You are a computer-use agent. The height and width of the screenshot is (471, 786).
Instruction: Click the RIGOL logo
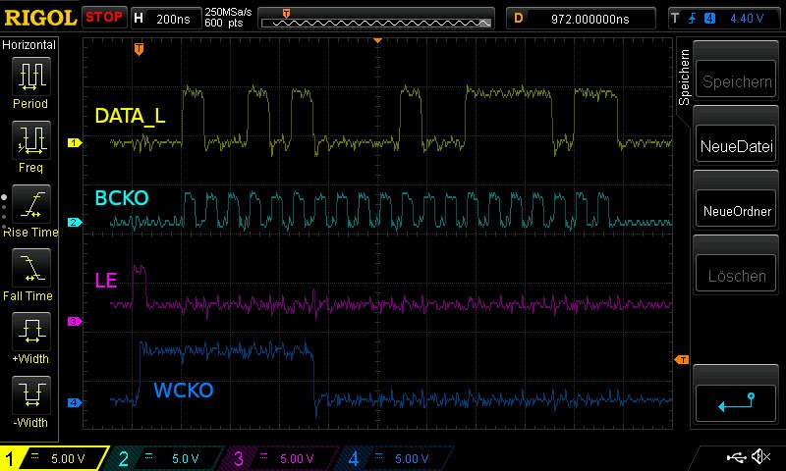tap(40, 18)
